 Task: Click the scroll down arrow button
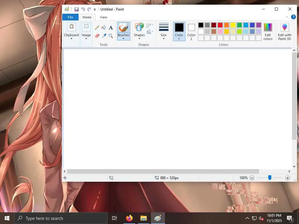[x=294, y=166]
